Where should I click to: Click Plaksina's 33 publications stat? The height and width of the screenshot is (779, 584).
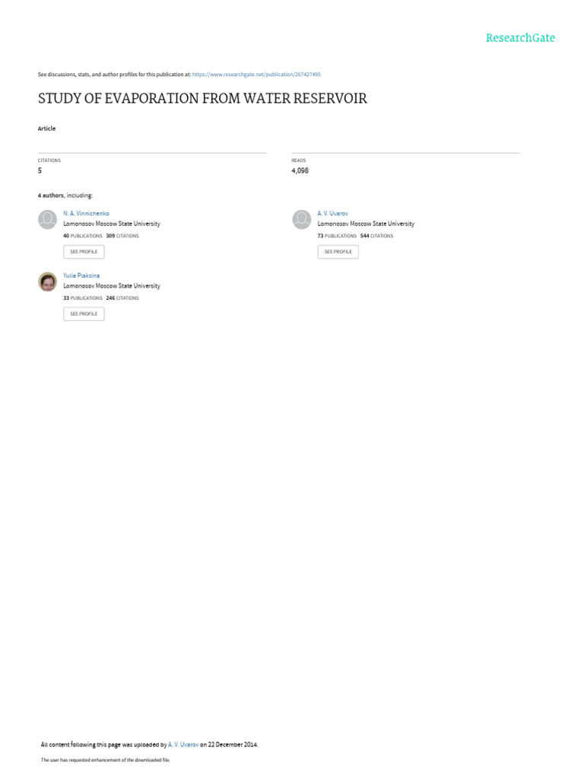click(82, 298)
